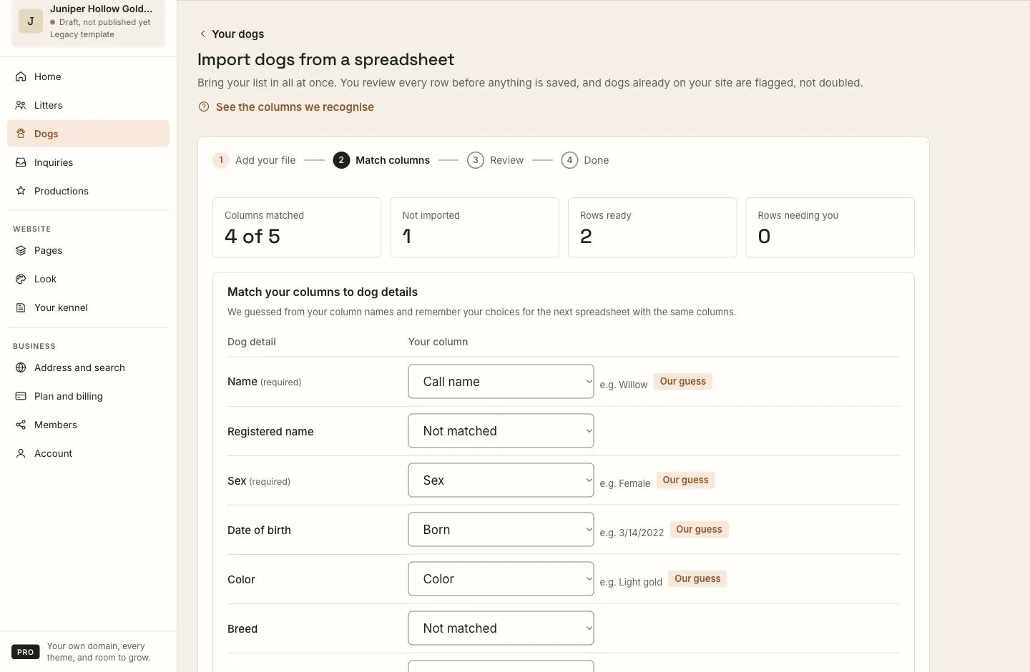Click the Our guess badge in Name row

pyautogui.click(x=683, y=382)
